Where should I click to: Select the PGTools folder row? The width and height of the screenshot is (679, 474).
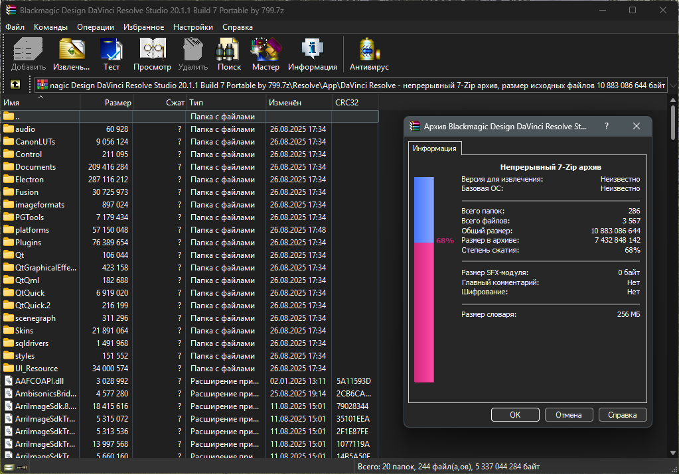click(x=190, y=217)
